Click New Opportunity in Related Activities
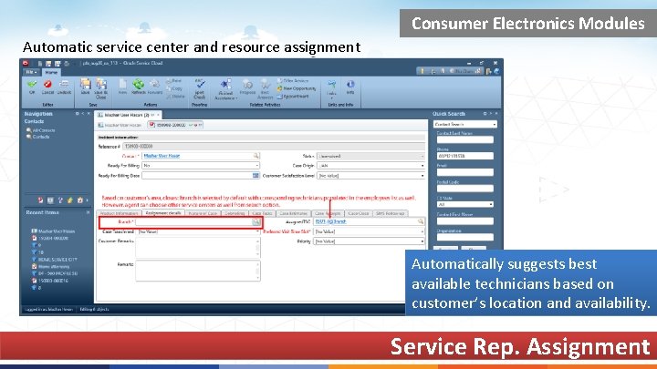Screen dimensions: 657x369 pyautogui.click(x=297, y=88)
